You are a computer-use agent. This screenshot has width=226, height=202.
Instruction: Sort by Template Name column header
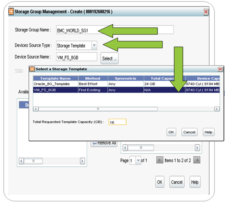pos(55,78)
